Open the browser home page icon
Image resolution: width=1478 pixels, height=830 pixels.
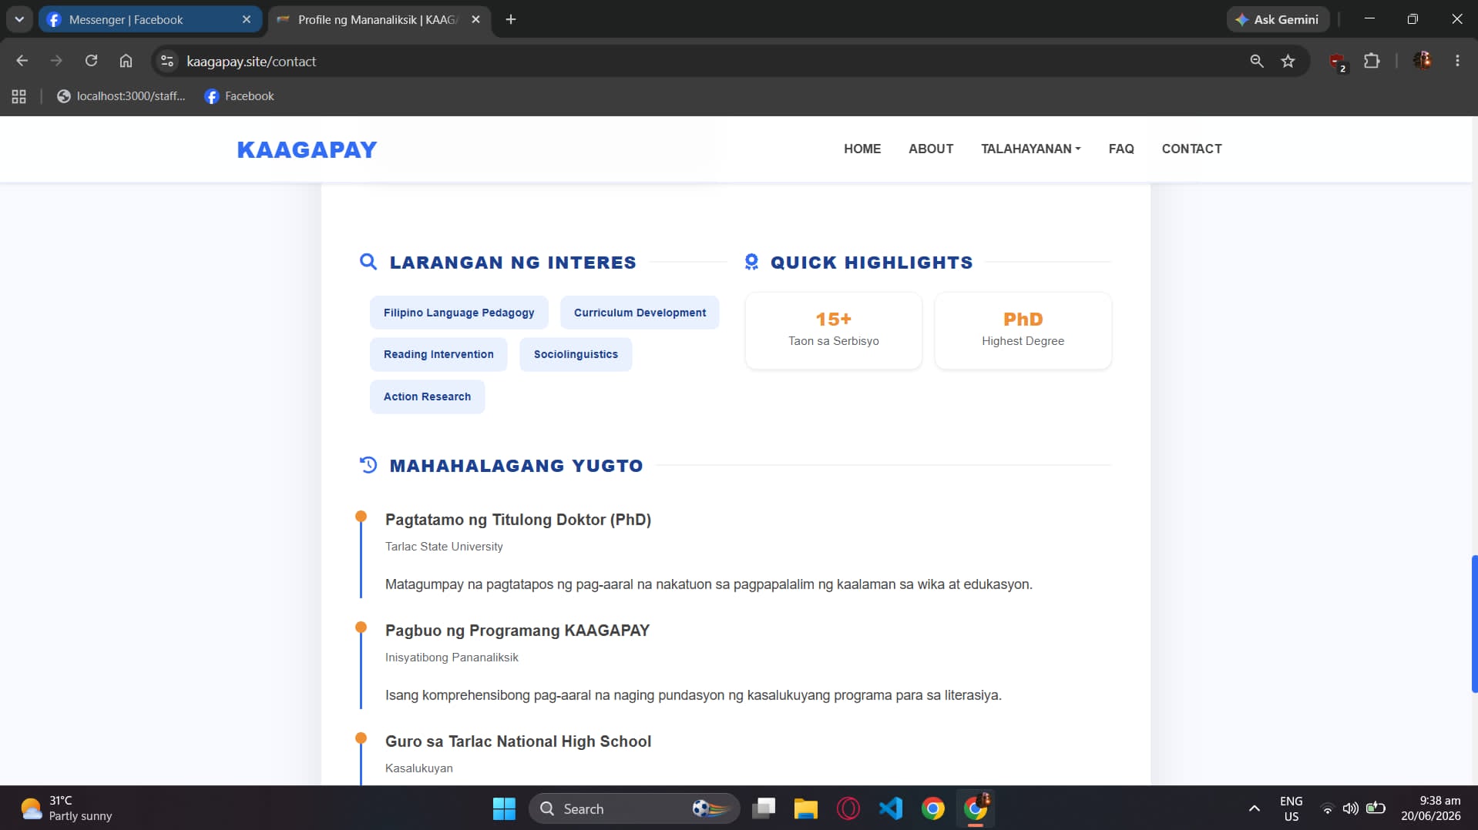tap(126, 61)
